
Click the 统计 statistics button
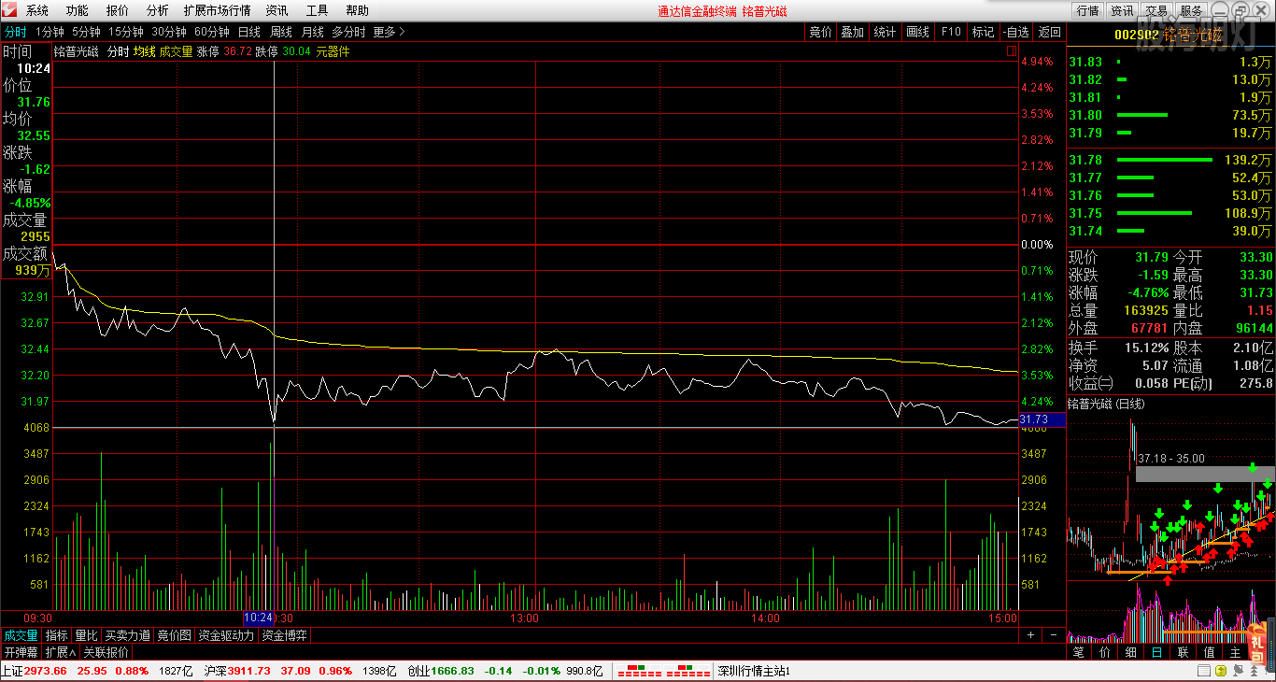pos(885,32)
